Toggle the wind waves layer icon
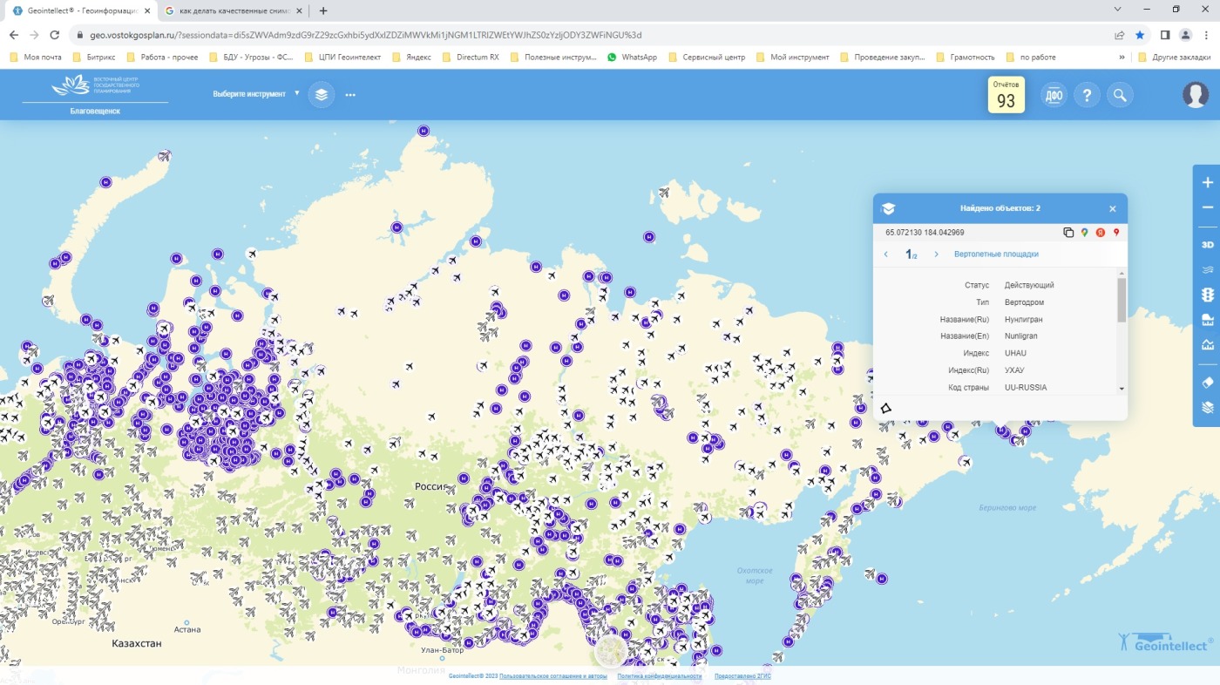This screenshot has width=1220, height=685. click(1208, 270)
